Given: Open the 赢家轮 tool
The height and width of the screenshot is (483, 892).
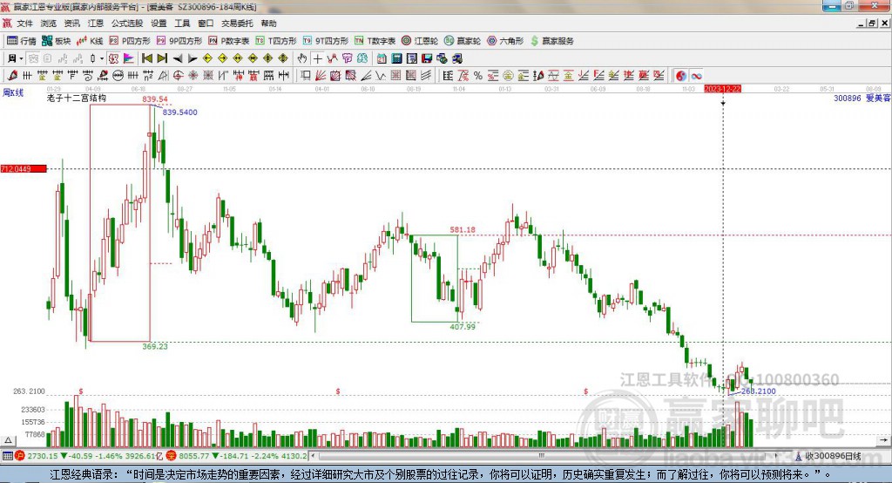Looking at the screenshot, I should 463,41.
